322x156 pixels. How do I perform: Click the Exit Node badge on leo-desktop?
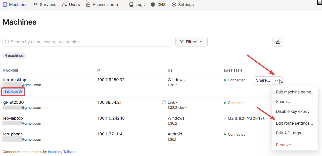(13, 92)
